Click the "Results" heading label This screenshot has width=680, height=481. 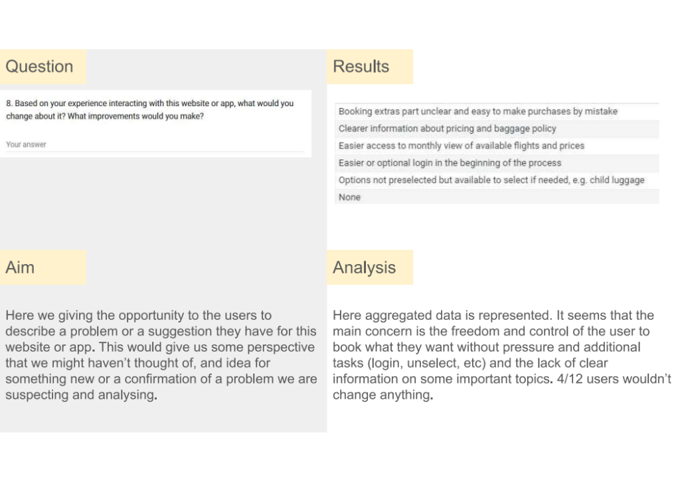pos(361,66)
